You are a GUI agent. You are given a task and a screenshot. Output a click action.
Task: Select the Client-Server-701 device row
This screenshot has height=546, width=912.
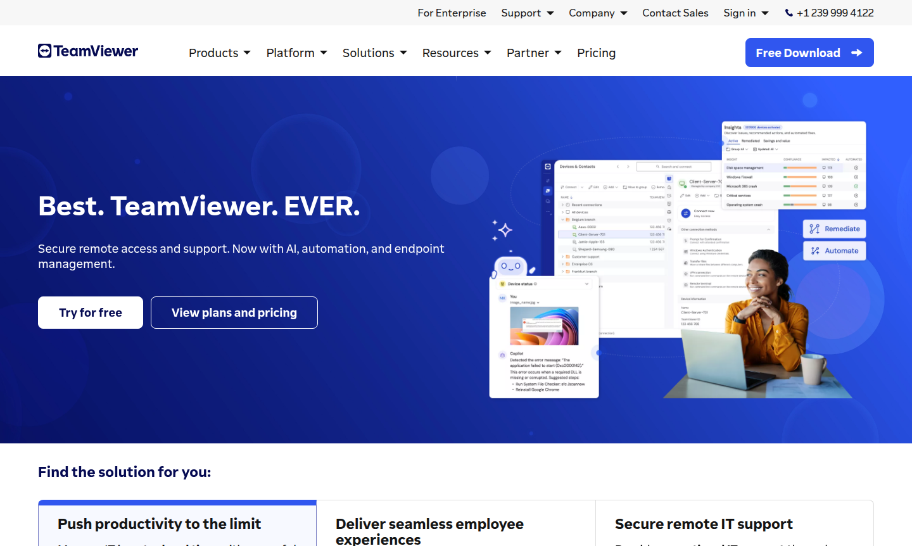coord(592,234)
